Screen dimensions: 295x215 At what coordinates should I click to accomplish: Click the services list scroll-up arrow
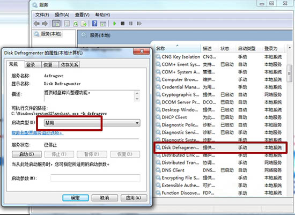point(289,48)
